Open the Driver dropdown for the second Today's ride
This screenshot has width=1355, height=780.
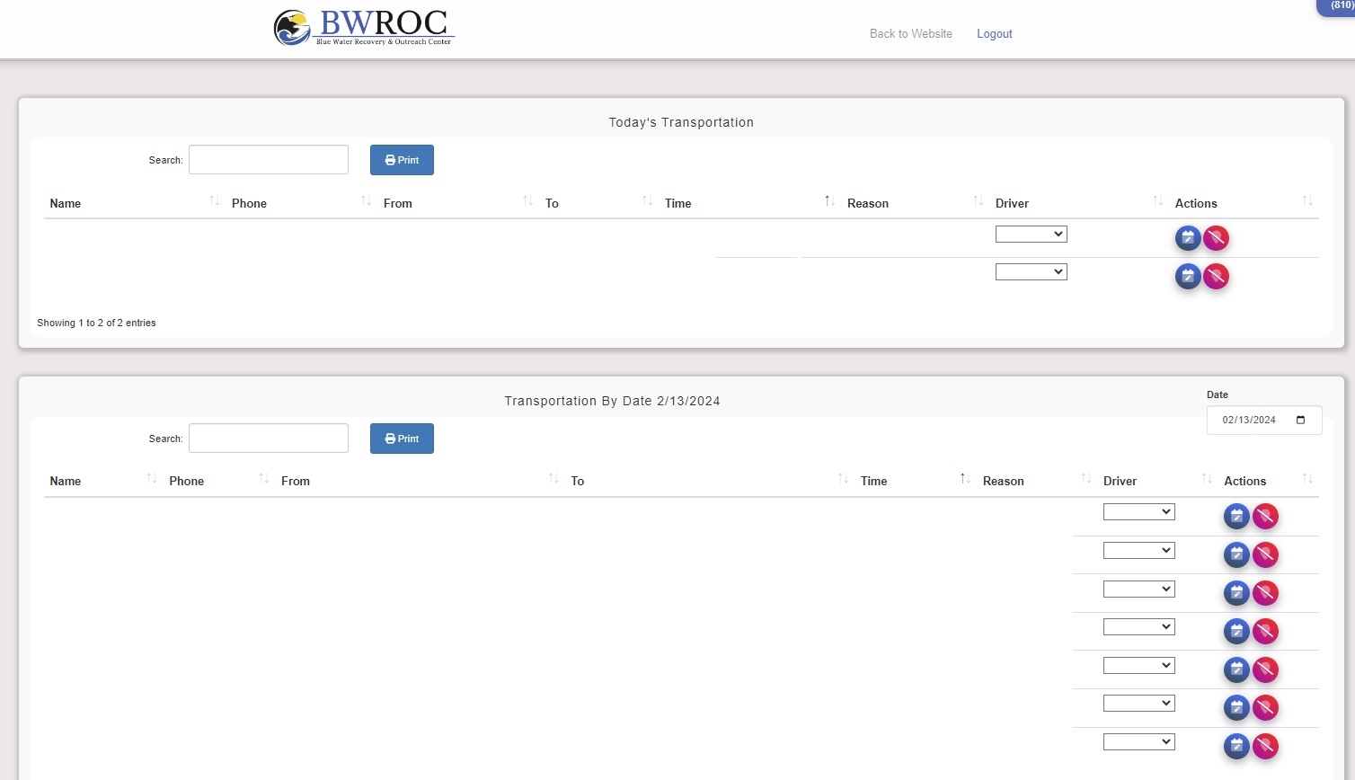(x=1031, y=270)
